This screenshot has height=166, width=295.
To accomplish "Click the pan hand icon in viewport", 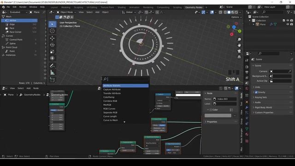I will (239, 45).
